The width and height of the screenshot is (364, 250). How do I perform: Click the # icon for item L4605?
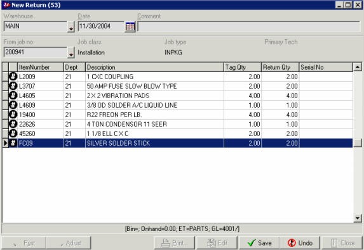point(13,96)
